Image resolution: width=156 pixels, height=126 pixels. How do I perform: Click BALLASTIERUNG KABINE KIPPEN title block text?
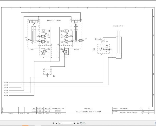tap(88, 112)
